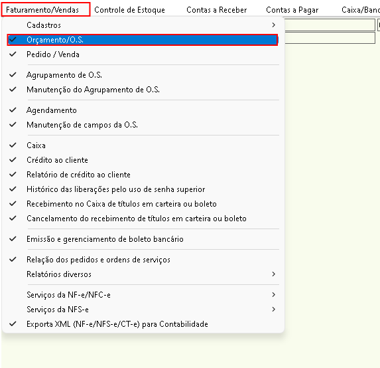Image resolution: width=380 pixels, height=368 pixels.
Task: Select Crédito ao cliente option
Action: point(57,160)
